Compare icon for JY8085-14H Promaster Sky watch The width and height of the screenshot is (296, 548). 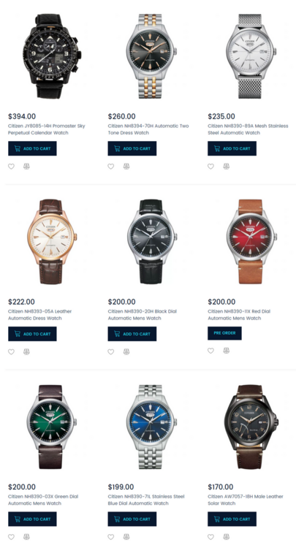click(26, 167)
